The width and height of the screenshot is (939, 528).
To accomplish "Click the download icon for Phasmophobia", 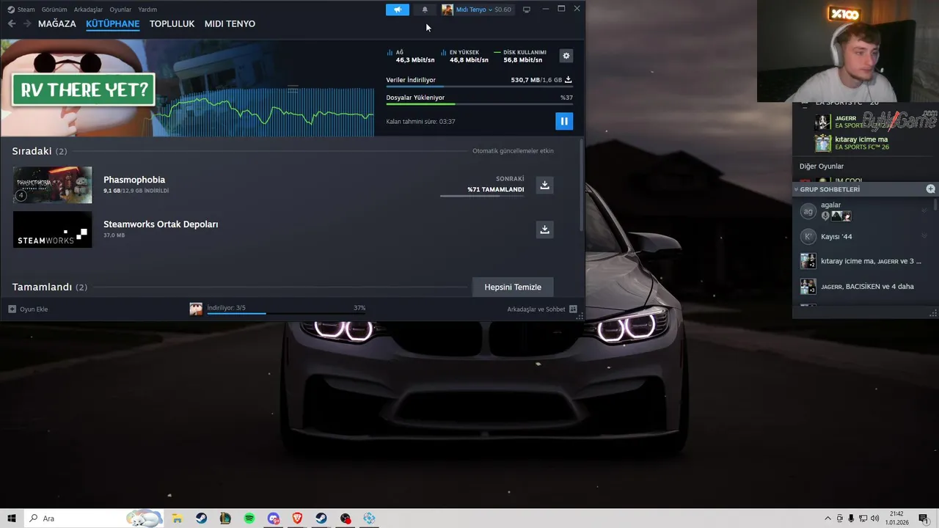I will pos(544,185).
